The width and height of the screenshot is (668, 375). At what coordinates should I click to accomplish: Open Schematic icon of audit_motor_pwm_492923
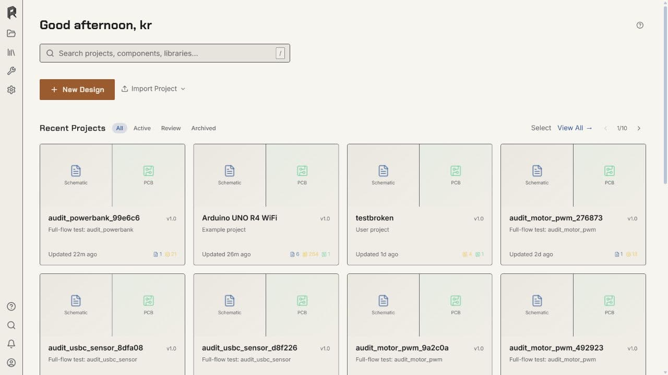click(537, 301)
